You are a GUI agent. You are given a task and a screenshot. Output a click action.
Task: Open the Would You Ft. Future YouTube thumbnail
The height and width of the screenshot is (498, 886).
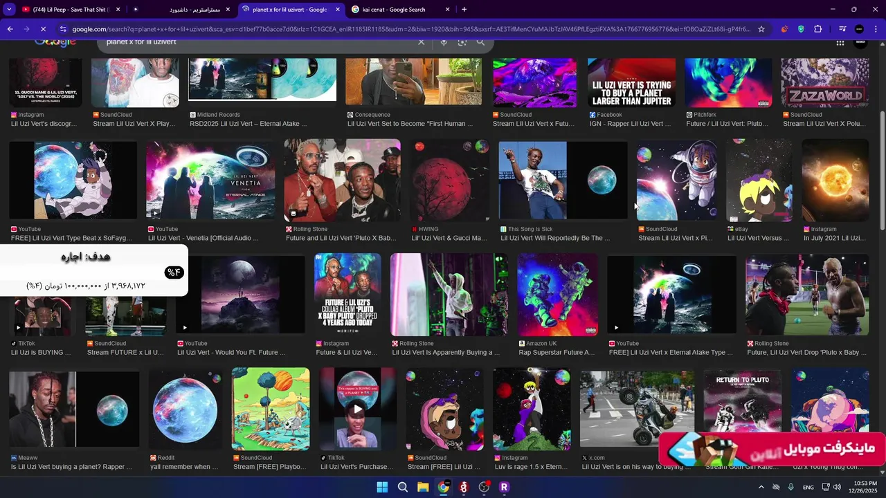[x=240, y=295]
